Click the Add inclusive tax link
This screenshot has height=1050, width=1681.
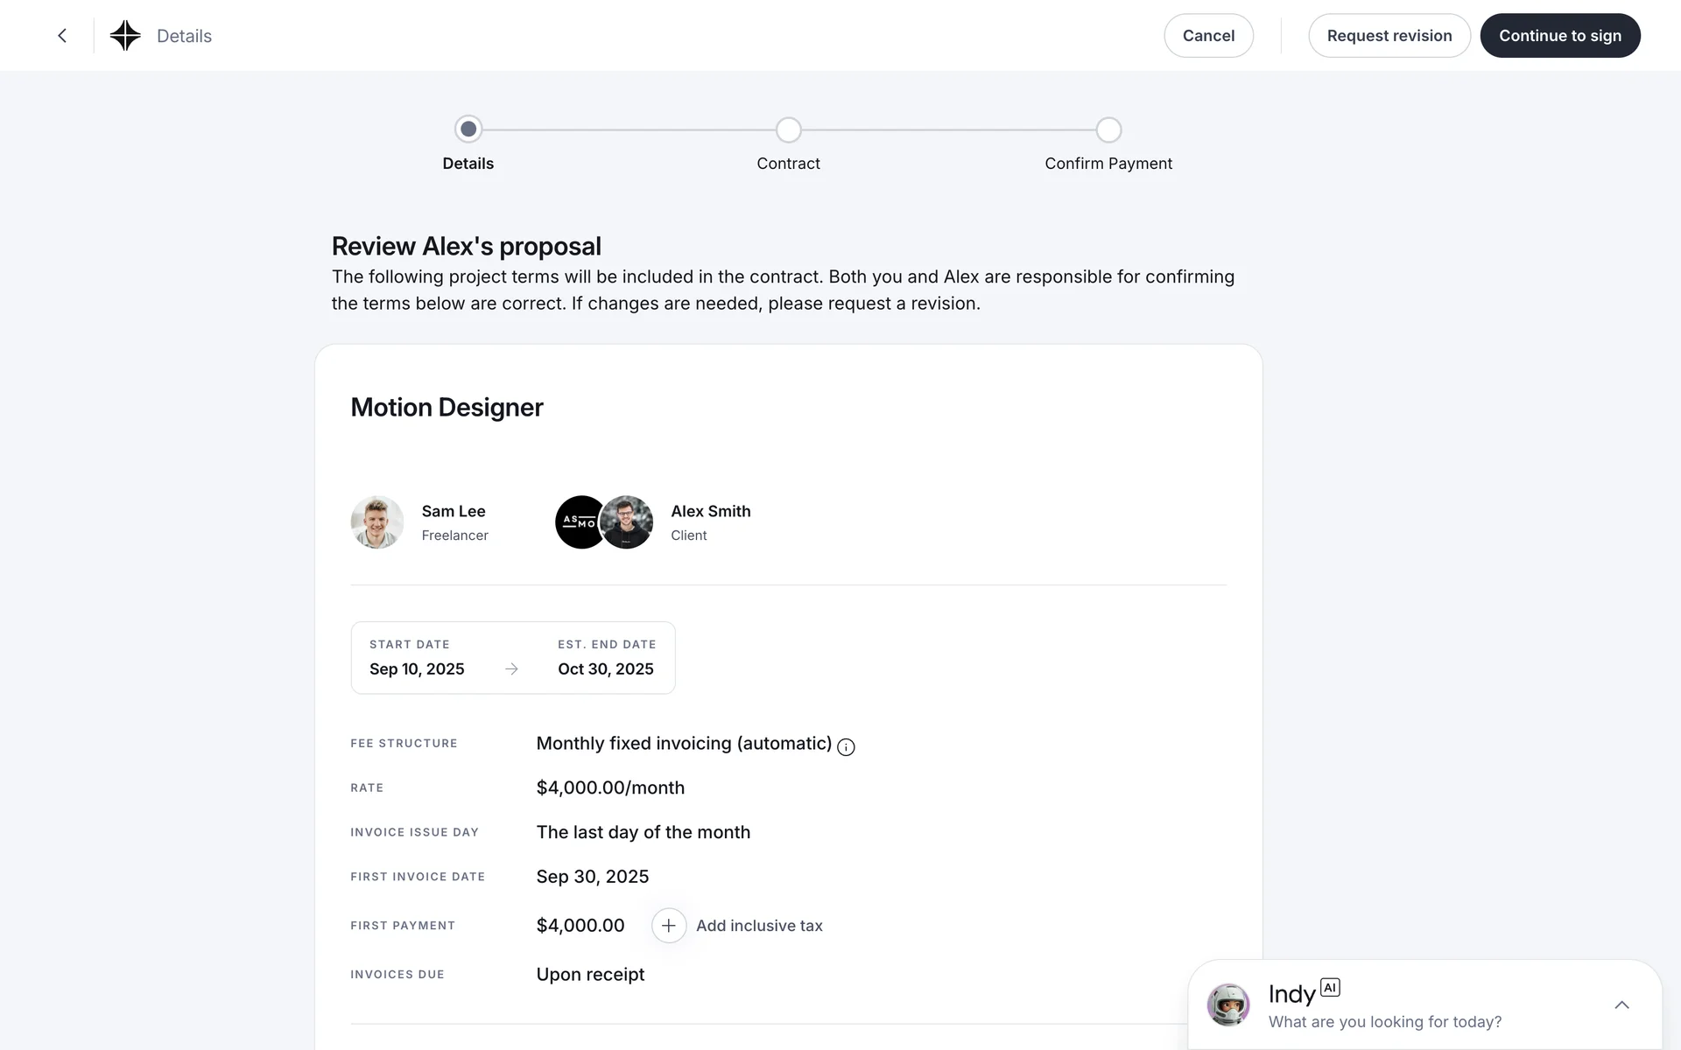[x=759, y=926]
